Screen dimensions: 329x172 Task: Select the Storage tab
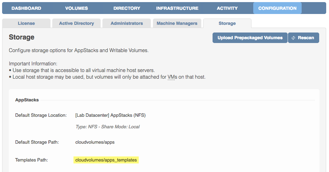coord(227,23)
